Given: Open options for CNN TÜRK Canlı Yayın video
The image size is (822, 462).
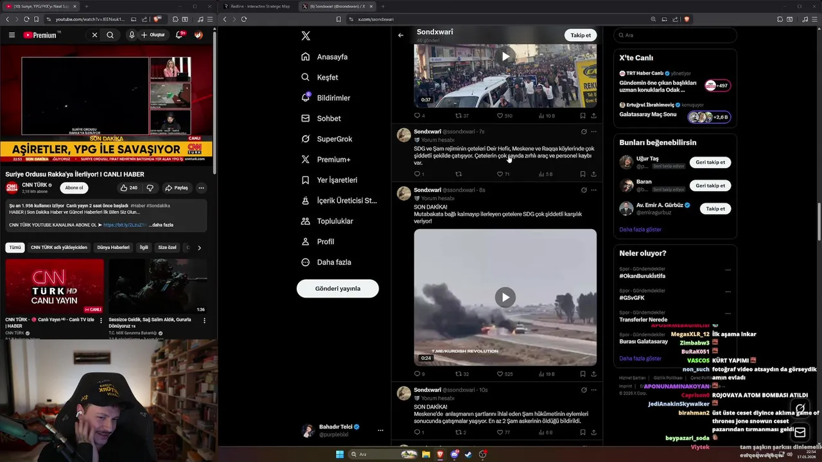Looking at the screenshot, I should [101, 320].
